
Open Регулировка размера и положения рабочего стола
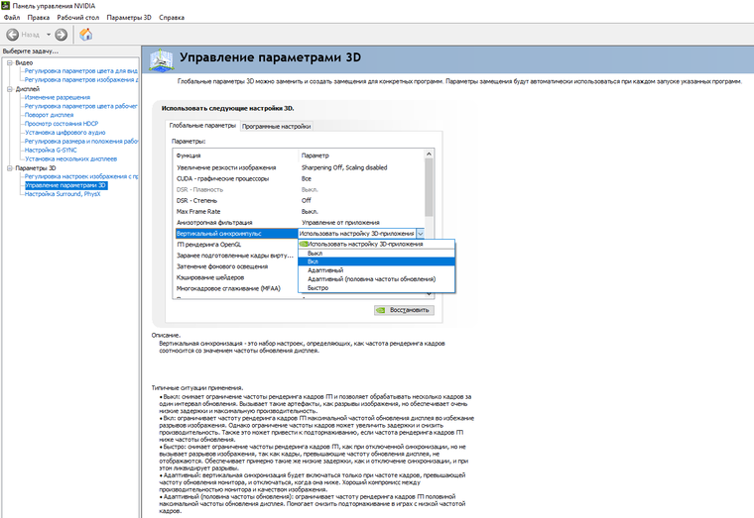(80, 142)
